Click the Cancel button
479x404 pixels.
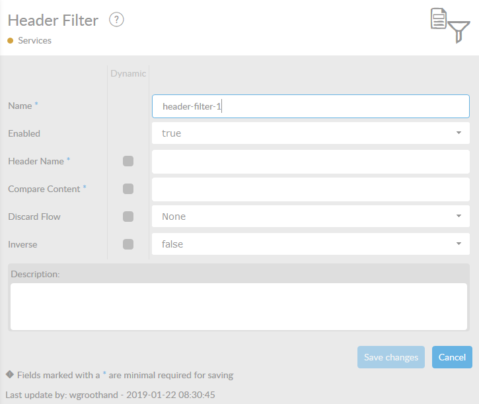[452, 357]
